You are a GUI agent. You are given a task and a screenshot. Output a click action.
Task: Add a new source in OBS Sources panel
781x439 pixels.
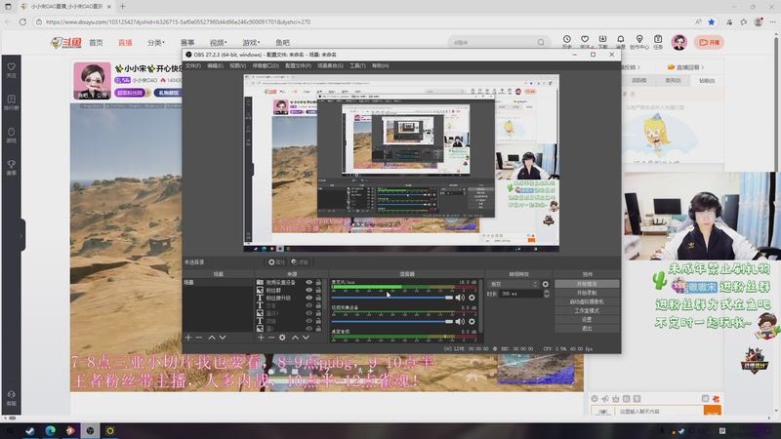point(261,338)
